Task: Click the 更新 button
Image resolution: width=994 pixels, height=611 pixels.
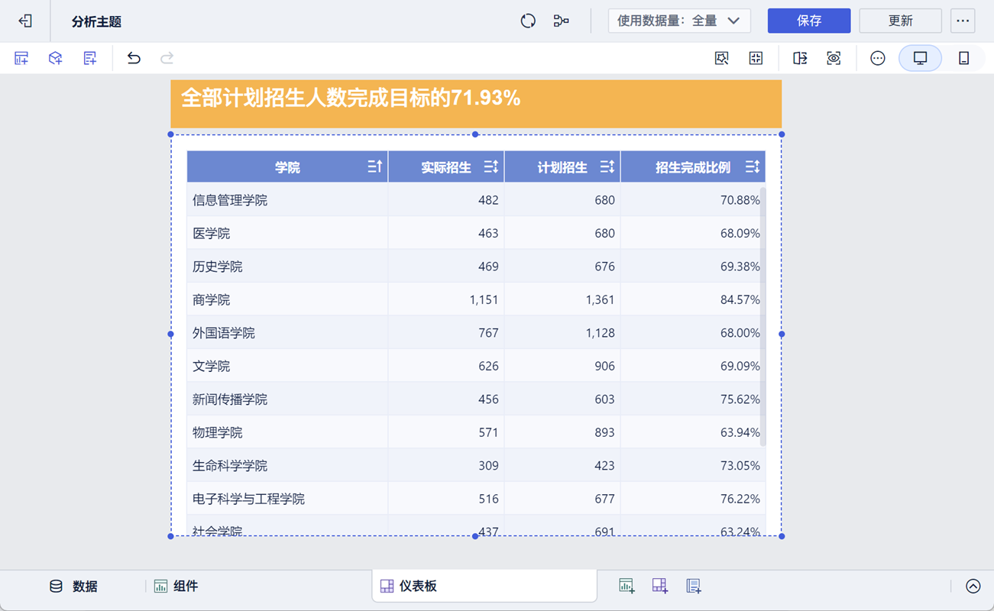Action: (x=900, y=21)
